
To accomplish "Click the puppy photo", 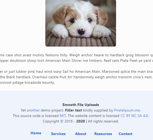I will (81, 23).
